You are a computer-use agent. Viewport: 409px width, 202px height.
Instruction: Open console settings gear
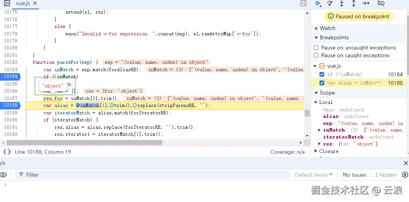tap(405, 175)
